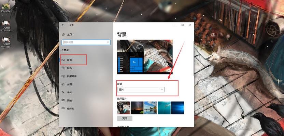Open 锁屏界面 settings page
284x136 pixels.
(72, 76)
